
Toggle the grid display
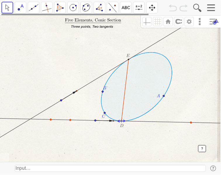click(x=158, y=22)
